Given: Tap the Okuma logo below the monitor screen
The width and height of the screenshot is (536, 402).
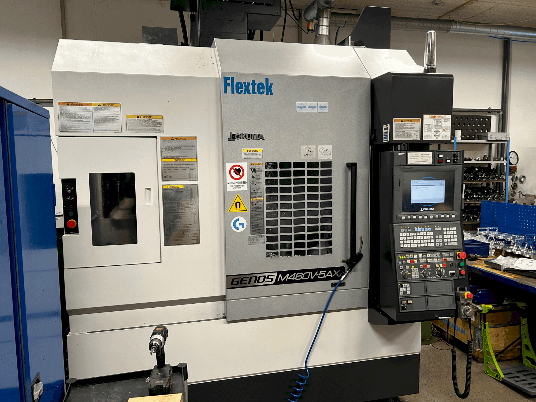Looking at the screenshot, I should 427,209.
